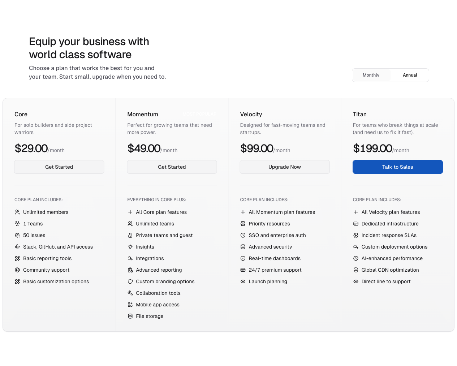The image size is (457, 366).
Task: Toggle the billing period switch
Action: pyautogui.click(x=390, y=75)
